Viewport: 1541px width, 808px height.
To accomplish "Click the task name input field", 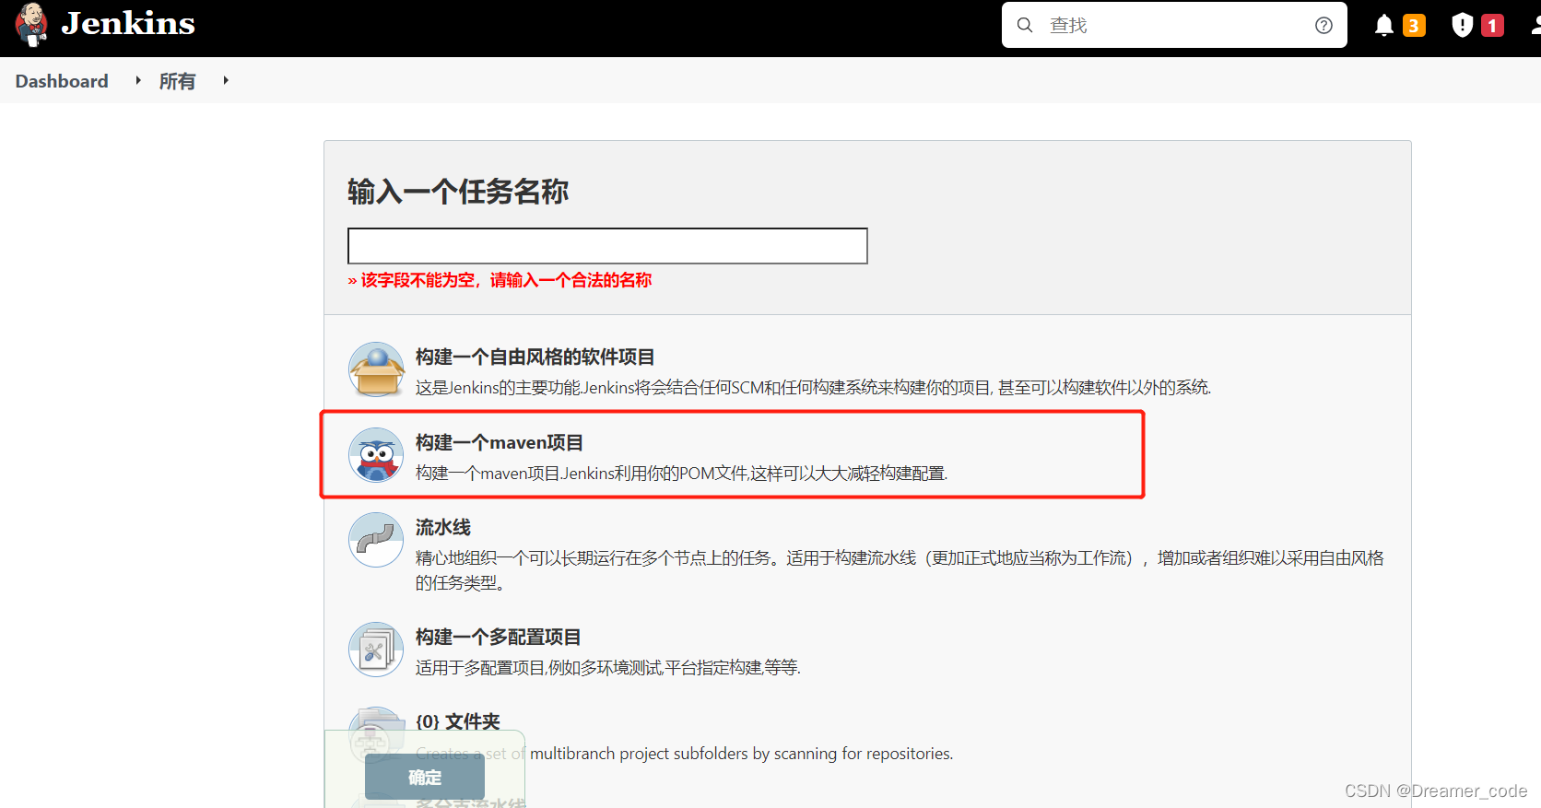I will coord(606,246).
